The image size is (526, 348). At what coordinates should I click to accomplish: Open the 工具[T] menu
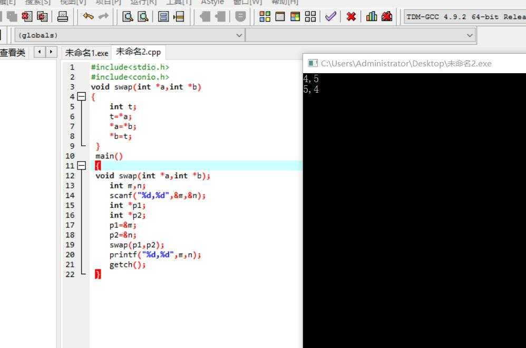click(179, 2)
